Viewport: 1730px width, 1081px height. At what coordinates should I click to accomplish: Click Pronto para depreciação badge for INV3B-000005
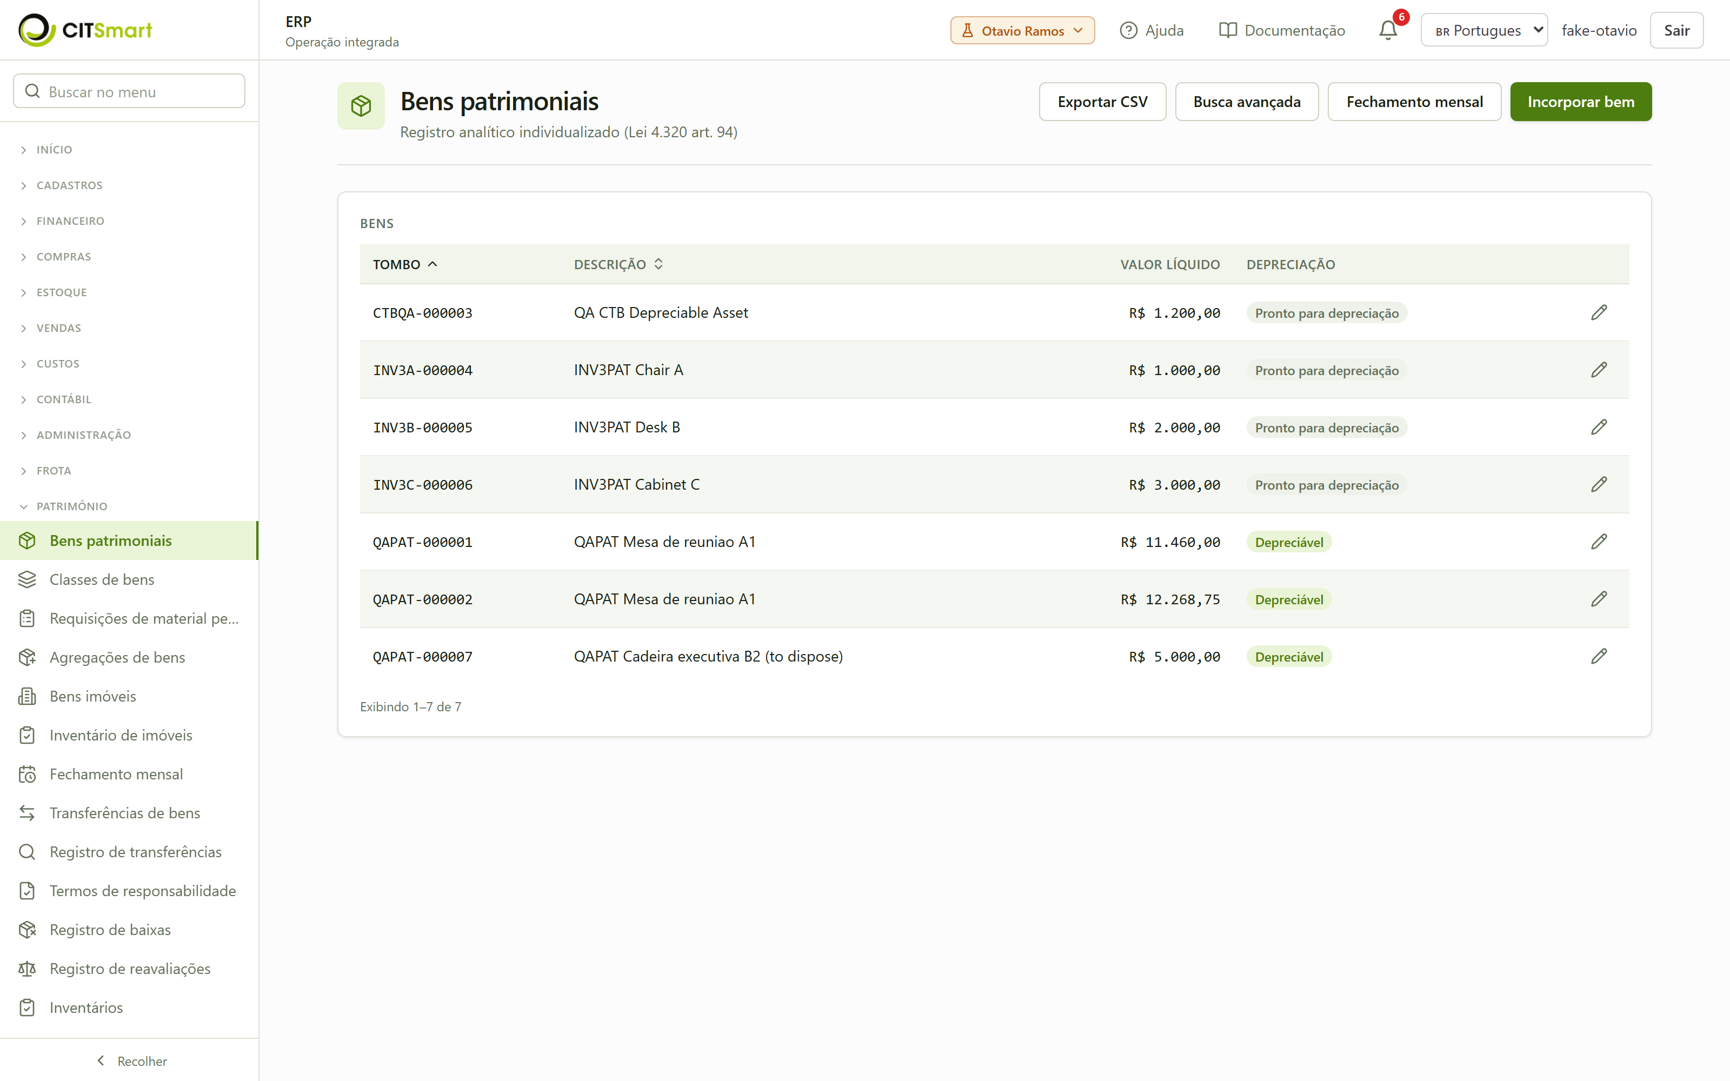tap(1327, 428)
